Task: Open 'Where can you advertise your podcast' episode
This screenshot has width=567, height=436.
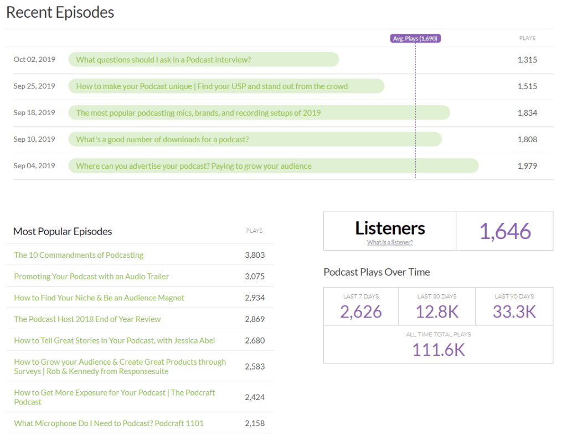Action: [193, 166]
